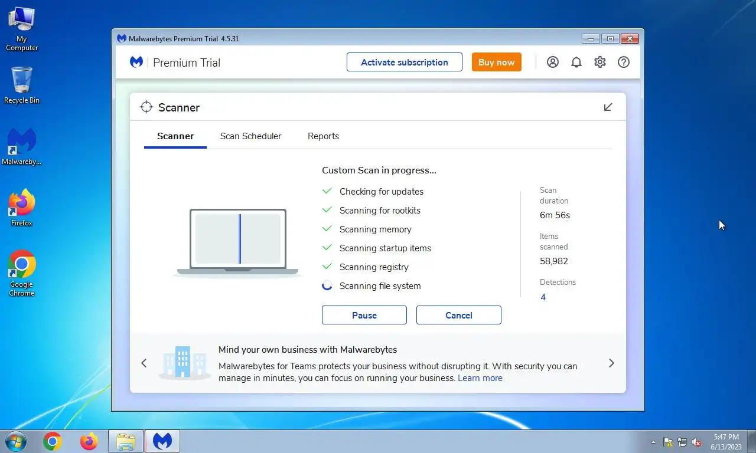
Task: Click Malwarebytes window title bar text
Action: [x=184, y=39]
